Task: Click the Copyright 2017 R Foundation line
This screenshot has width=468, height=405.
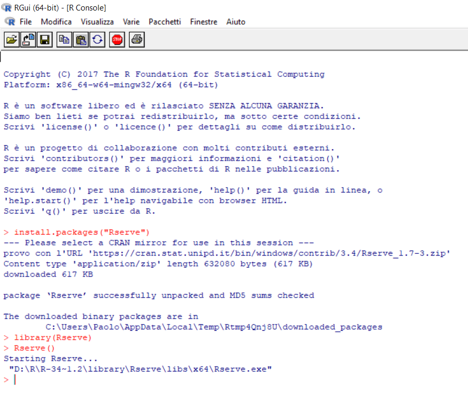Action: pos(164,74)
